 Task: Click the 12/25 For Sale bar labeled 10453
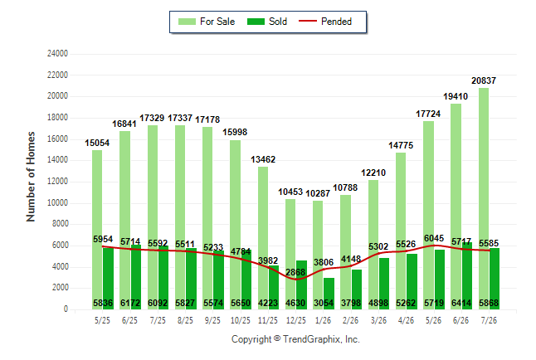point(290,255)
